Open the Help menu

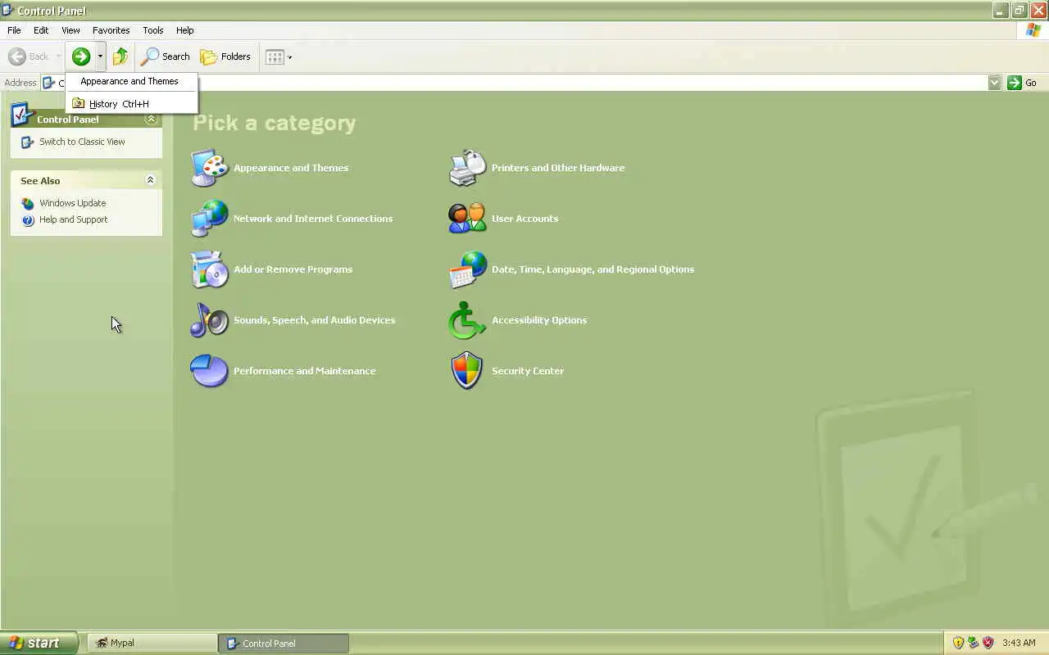tap(185, 30)
